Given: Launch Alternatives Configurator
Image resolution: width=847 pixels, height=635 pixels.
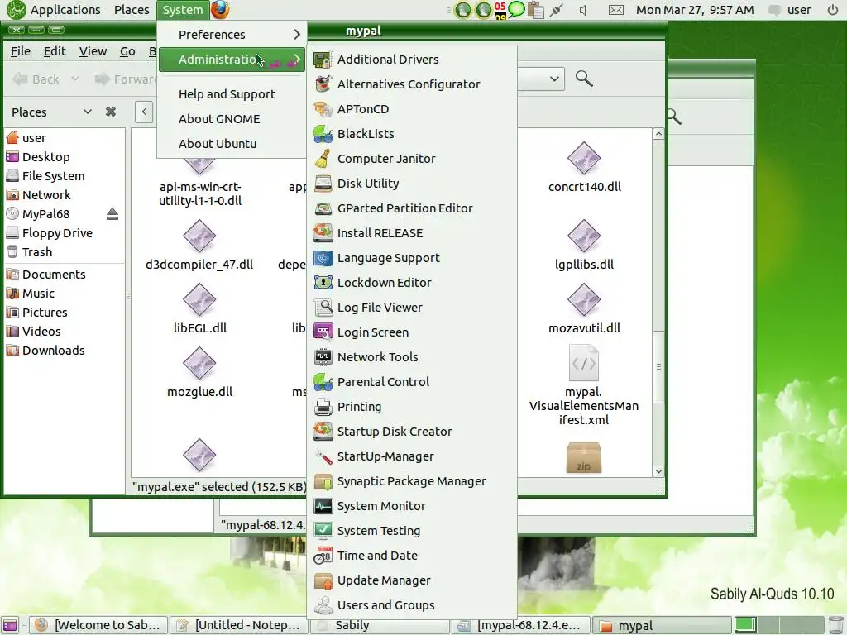Looking at the screenshot, I should click(x=412, y=84).
